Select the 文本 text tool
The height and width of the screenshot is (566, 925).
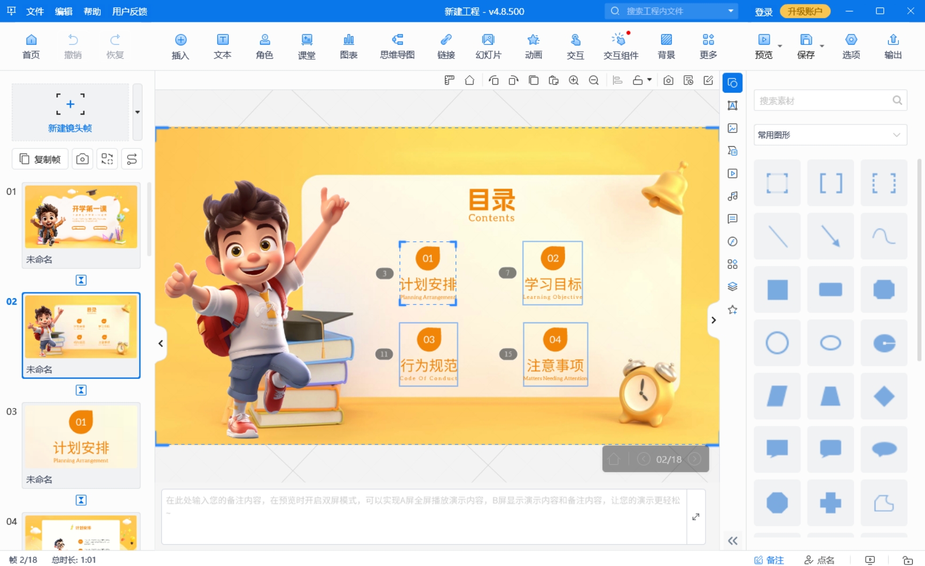pos(223,46)
